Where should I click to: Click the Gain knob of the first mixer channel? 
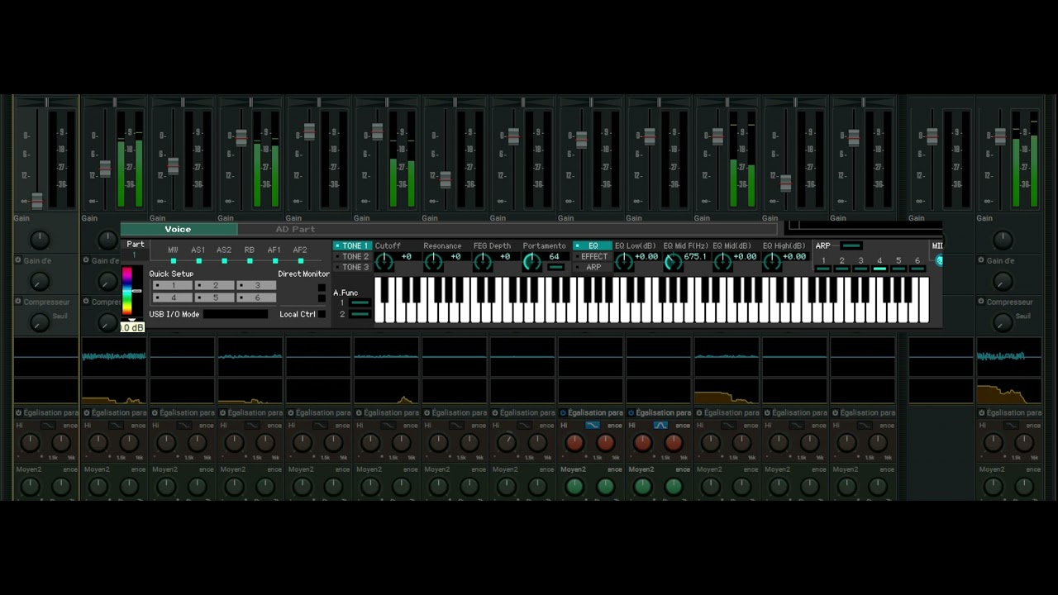click(x=39, y=240)
